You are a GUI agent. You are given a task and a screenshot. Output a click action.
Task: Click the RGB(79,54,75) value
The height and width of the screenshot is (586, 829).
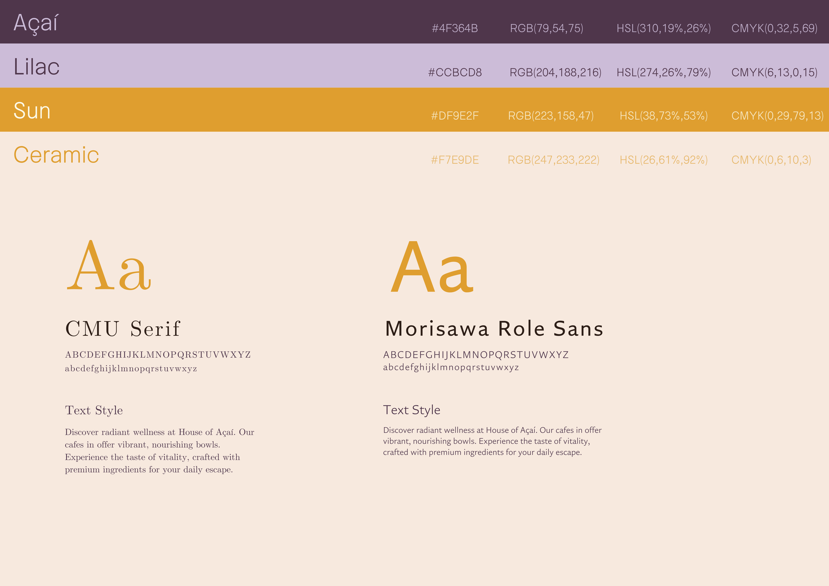(546, 28)
